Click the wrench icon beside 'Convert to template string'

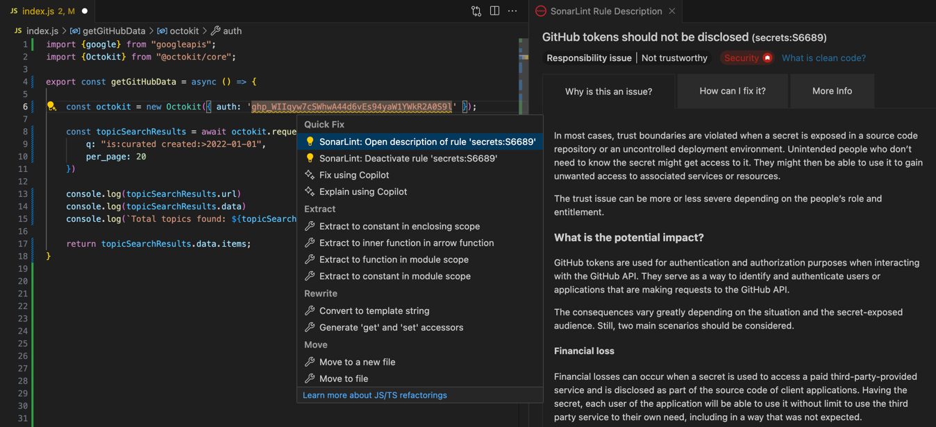[309, 311]
